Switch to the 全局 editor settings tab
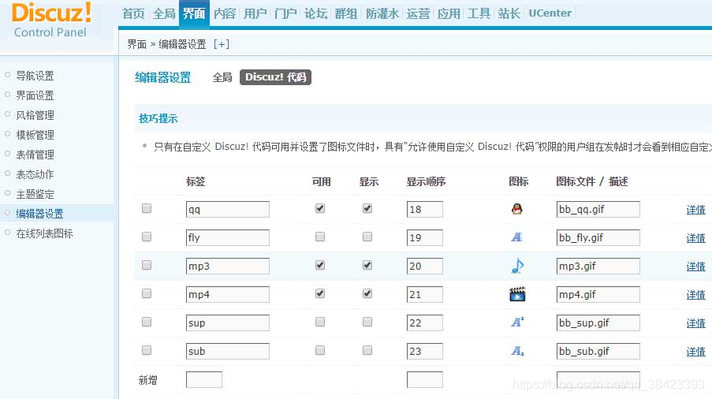 click(222, 77)
